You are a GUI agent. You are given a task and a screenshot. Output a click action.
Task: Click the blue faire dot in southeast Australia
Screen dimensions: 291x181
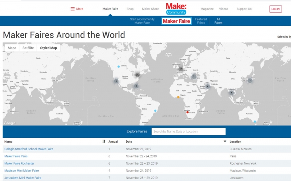(x=255, y=122)
